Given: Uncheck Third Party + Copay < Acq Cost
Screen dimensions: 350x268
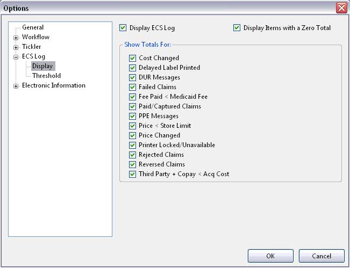Looking at the screenshot, I should [132, 174].
